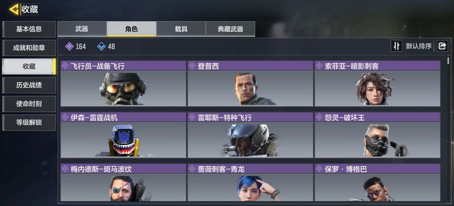Click rarity diamond icon on 登普西 card

tap(192, 66)
